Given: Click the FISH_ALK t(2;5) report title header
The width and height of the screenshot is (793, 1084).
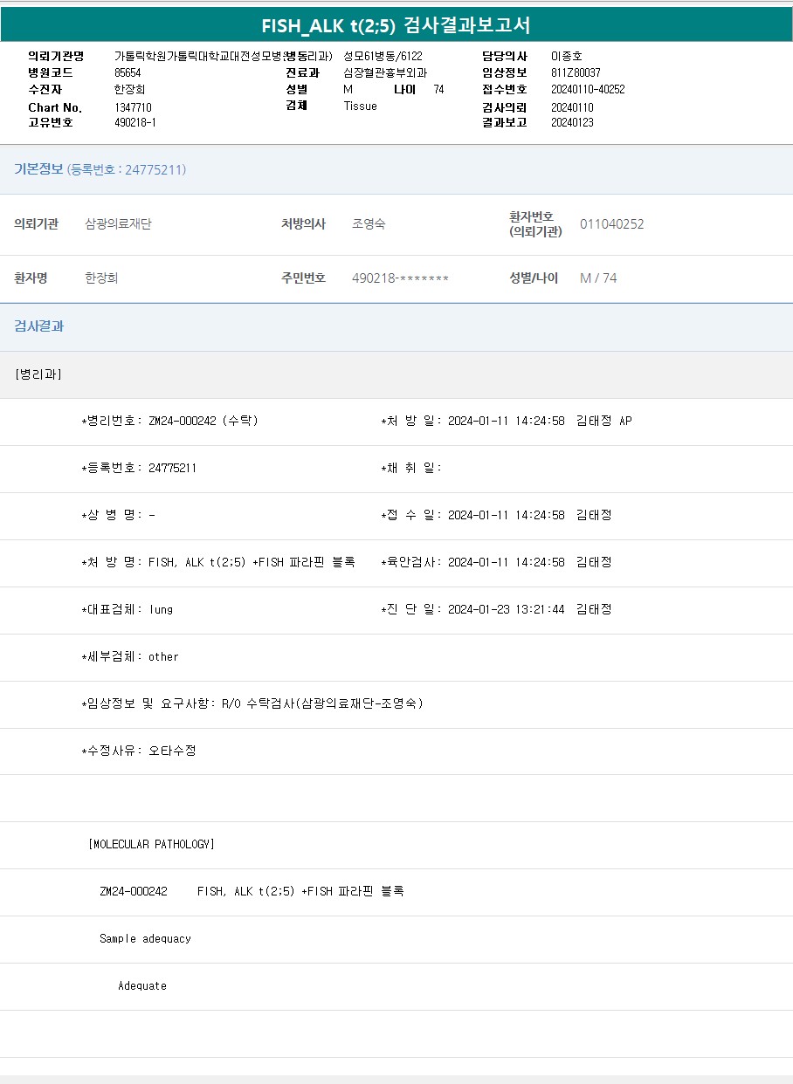Looking at the screenshot, I should coord(396,25).
